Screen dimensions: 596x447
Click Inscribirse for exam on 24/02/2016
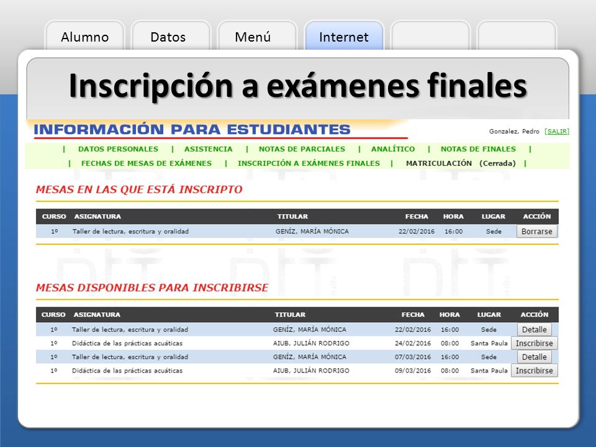click(534, 343)
